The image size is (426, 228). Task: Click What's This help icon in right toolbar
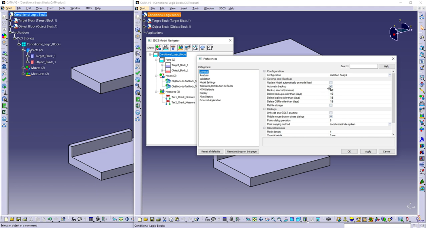197,220
